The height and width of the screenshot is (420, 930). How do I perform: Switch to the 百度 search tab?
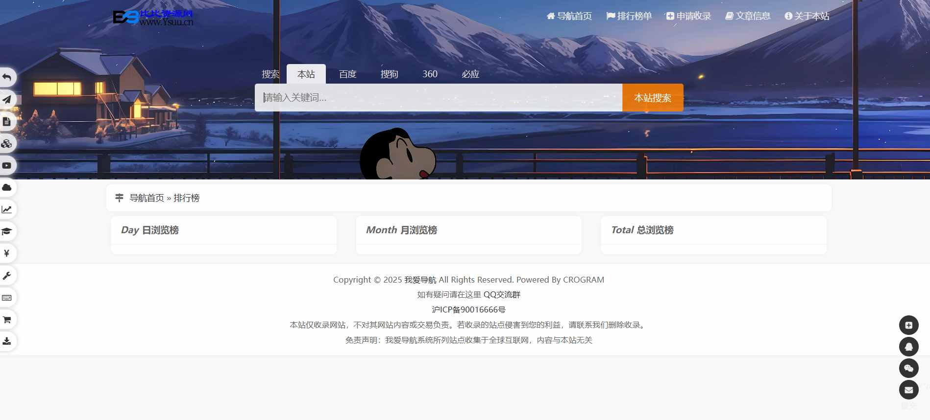[347, 74]
